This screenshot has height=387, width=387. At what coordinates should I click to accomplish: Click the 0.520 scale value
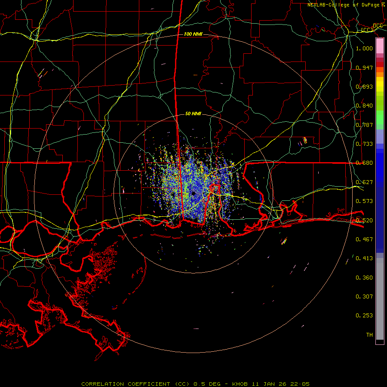tap(364, 221)
